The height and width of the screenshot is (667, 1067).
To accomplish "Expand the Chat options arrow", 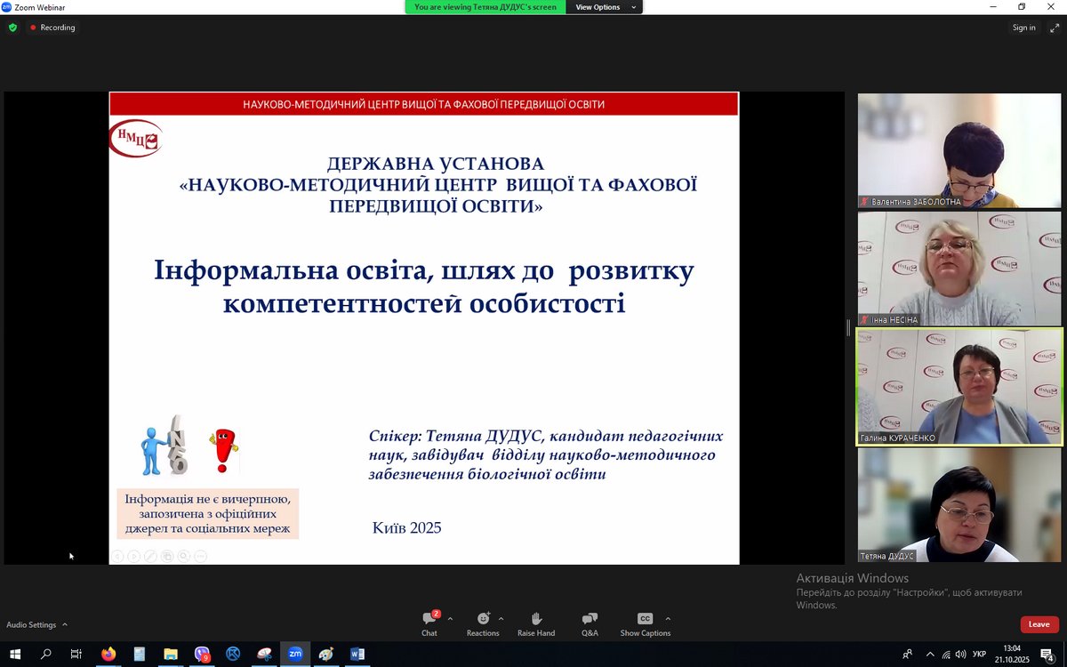I will pyautogui.click(x=450, y=618).
